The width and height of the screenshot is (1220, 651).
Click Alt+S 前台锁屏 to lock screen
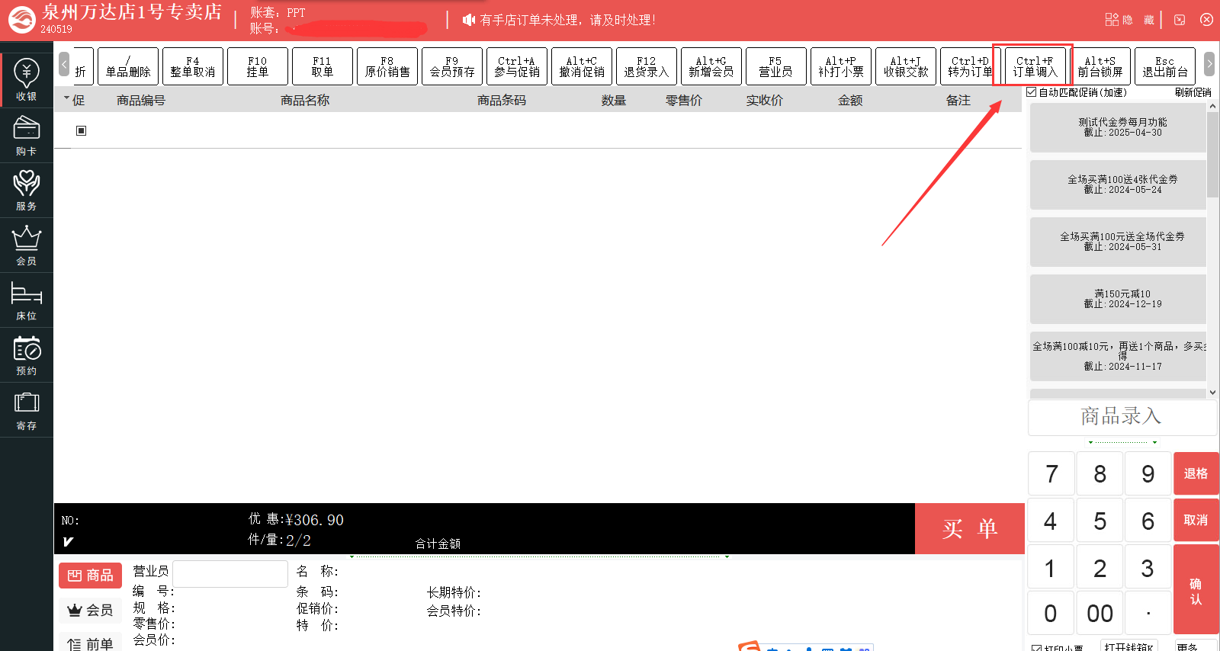(1100, 66)
